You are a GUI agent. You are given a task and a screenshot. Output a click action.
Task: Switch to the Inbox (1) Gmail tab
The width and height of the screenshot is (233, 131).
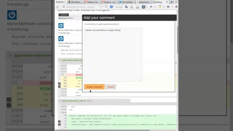(x=92, y=2)
